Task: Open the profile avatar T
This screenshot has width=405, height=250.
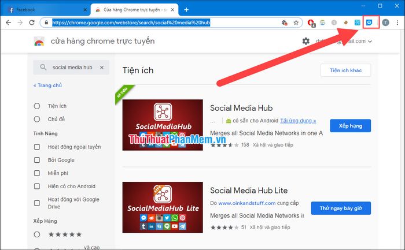Action: click(x=385, y=23)
